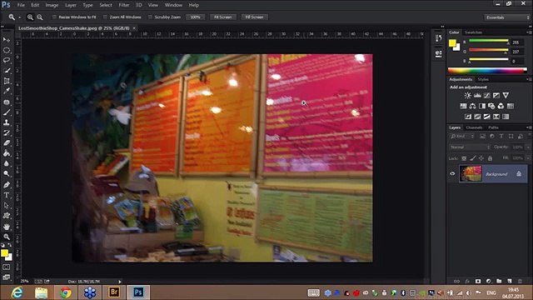Select the Clone Stamp tool
Viewport: 533px width, 300px height.
7,122
